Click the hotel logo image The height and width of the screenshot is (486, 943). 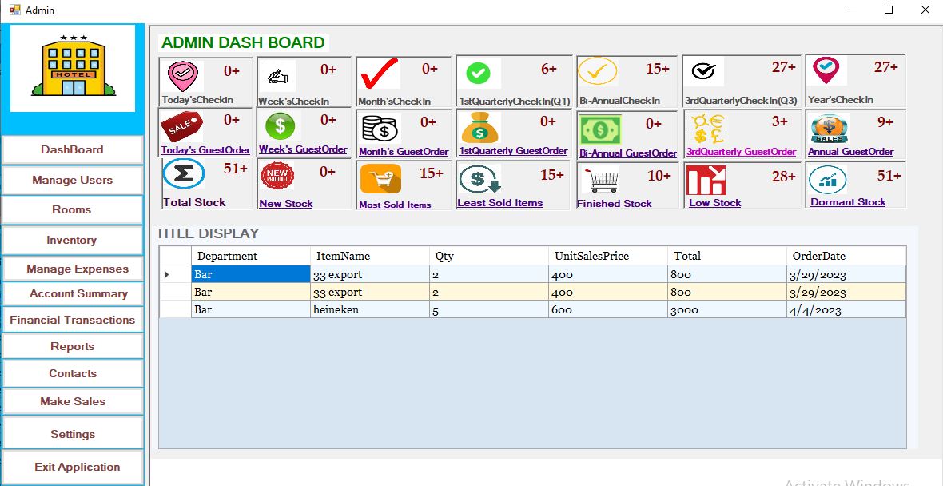tap(73, 68)
